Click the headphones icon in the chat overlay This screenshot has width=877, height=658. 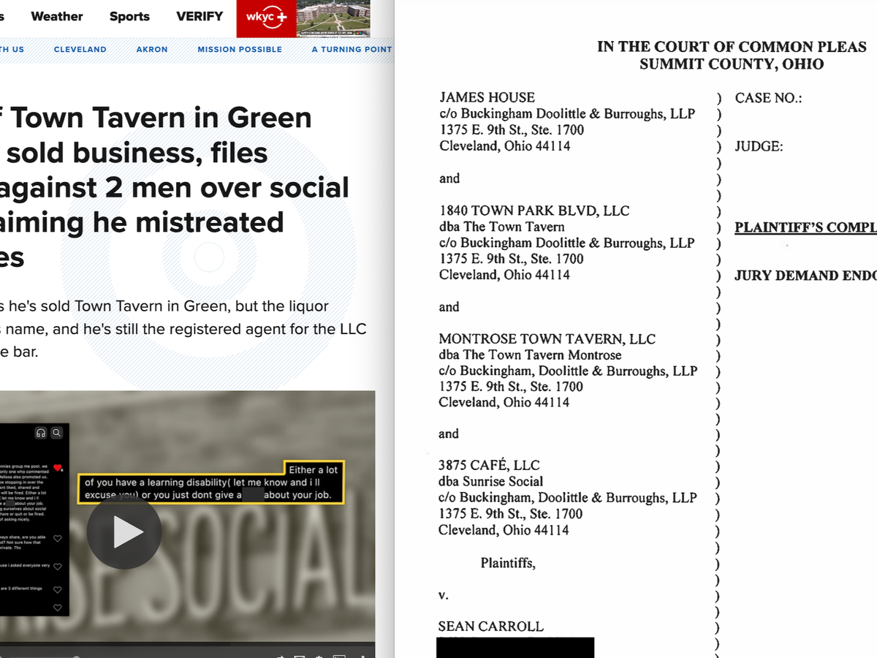click(41, 433)
